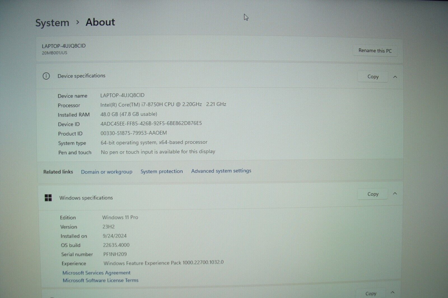
Task: Select the Device name value LAPTOP-4UJQ8CID
Action: [122, 95]
